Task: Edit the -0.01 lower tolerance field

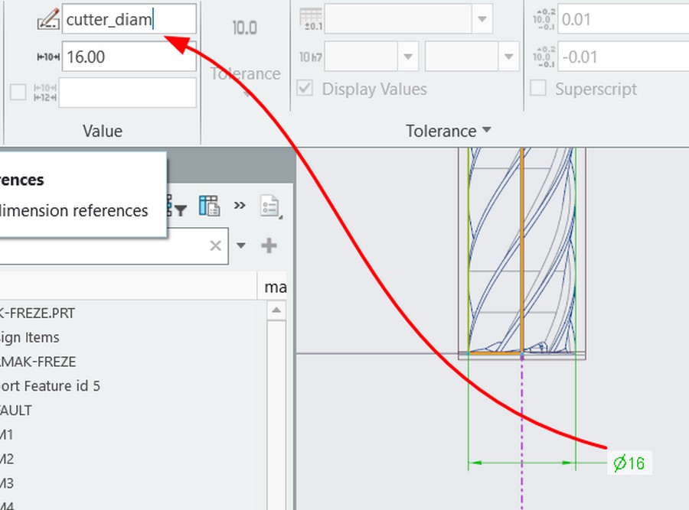Action: (x=624, y=57)
